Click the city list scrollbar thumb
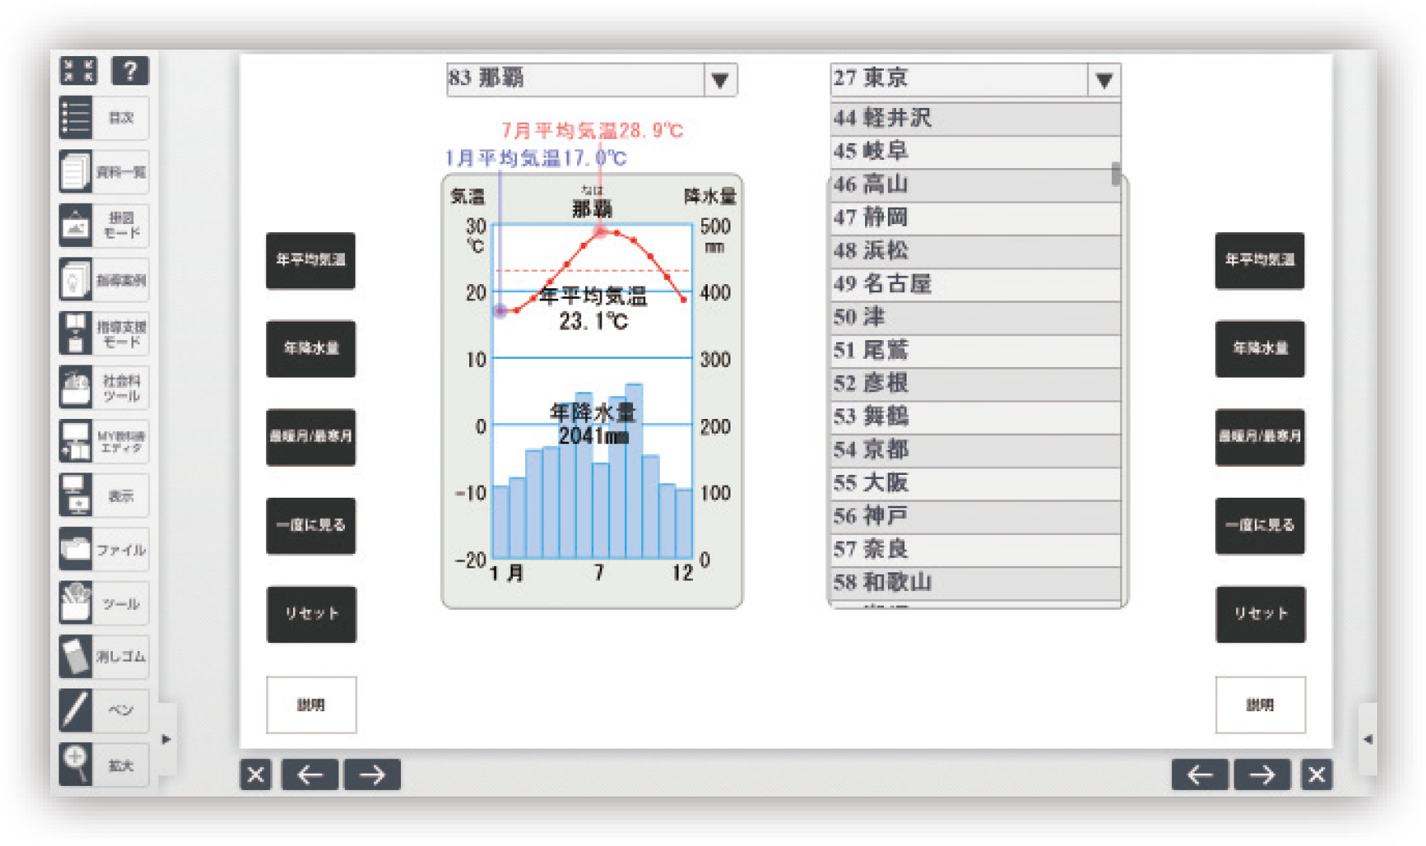The height and width of the screenshot is (846, 1426). (x=1116, y=174)
